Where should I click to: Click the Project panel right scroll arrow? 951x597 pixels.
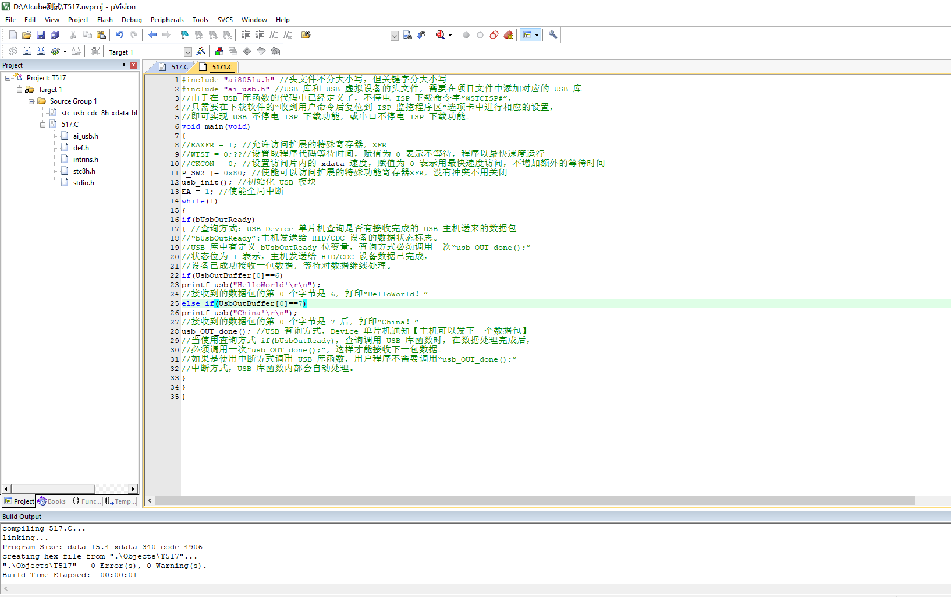click(x=133, y=489)
